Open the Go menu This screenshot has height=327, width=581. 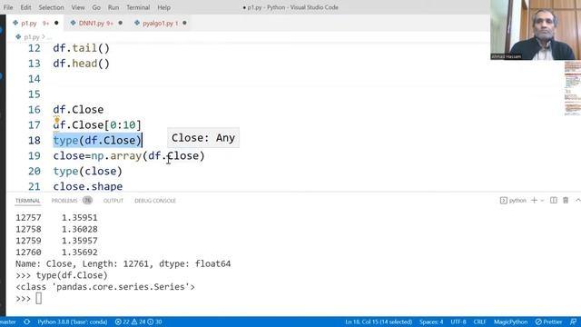pyautogui.click(x=96, y=7)
